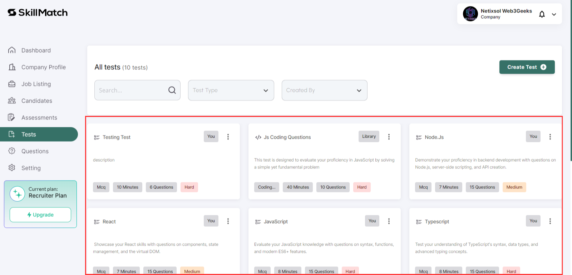Click the SkillMatch logo
Viewport: 572px width, 275px height.
point(38,13)
